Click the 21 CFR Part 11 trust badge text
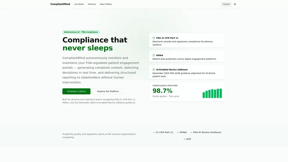 click(164, 132)
